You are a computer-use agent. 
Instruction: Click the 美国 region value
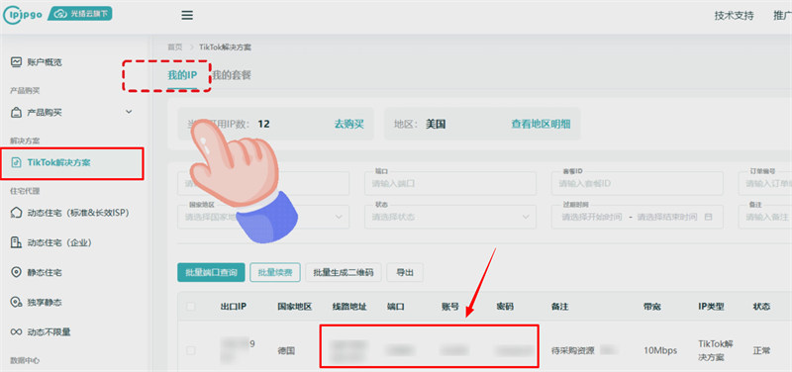pos(436,124)
